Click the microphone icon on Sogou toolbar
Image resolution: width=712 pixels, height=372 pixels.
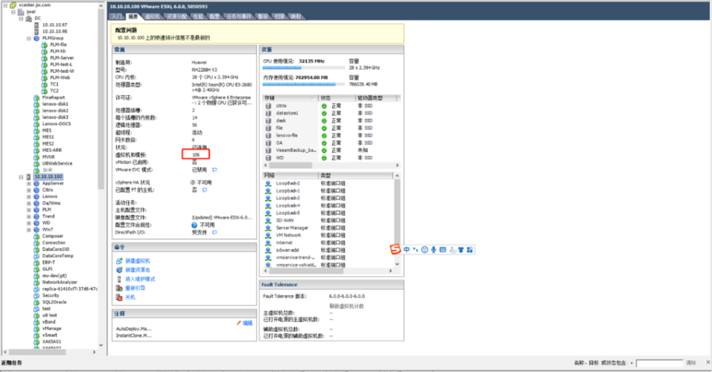(x=434, y=249)
